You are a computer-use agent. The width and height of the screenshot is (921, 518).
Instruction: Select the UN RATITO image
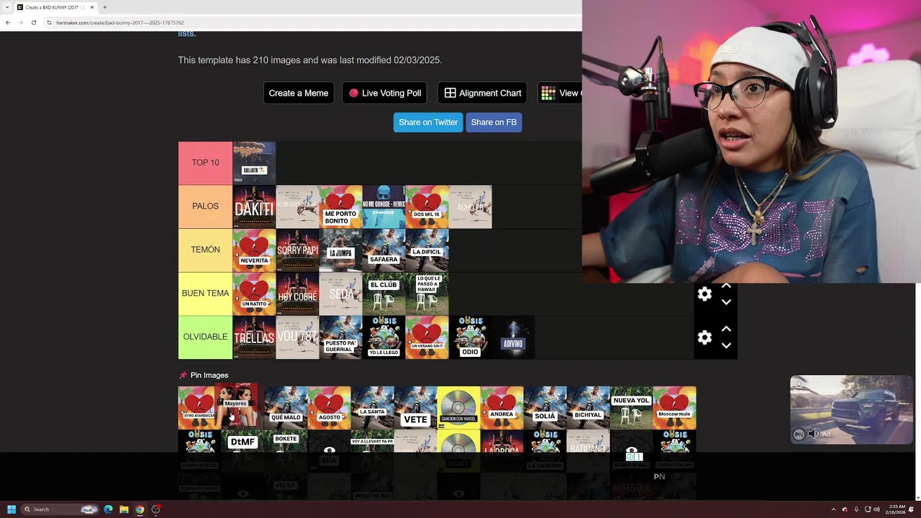pyautogui.click(x=254, y=294)
